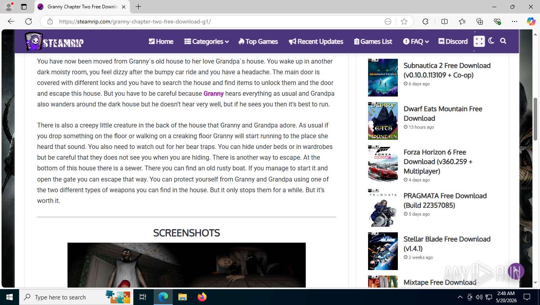This screenshot has height=305, width=540.
Task: Open the Discord link
Action: pos(453,41)
